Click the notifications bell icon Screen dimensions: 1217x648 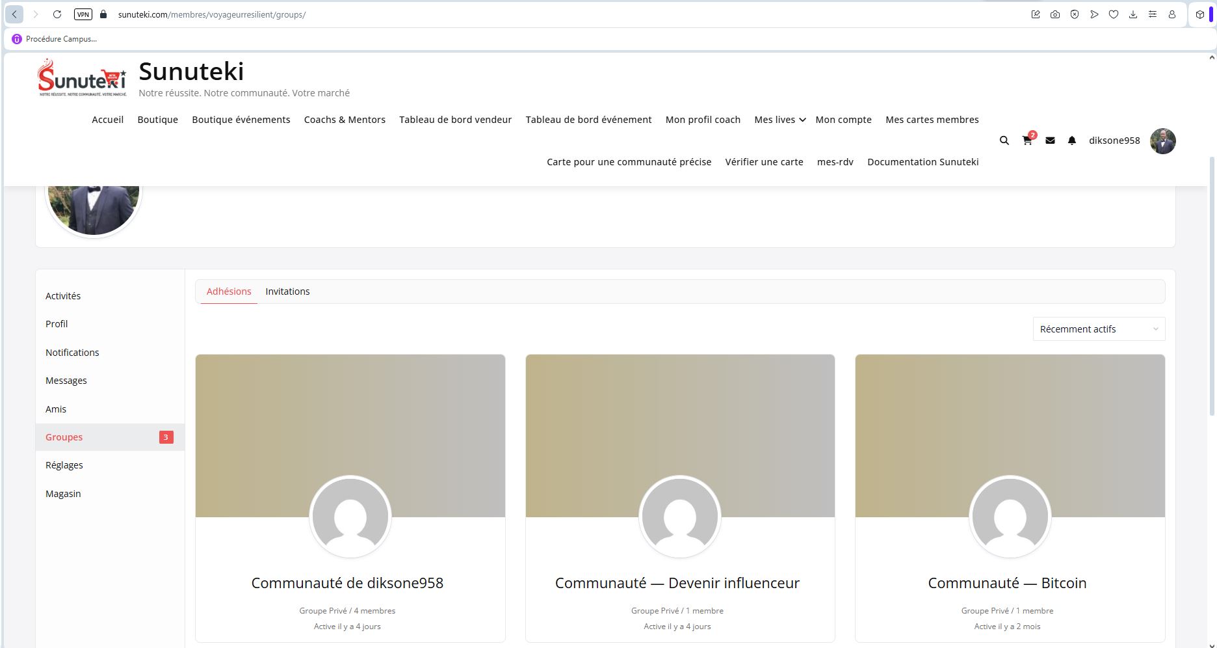point(1072,141)
